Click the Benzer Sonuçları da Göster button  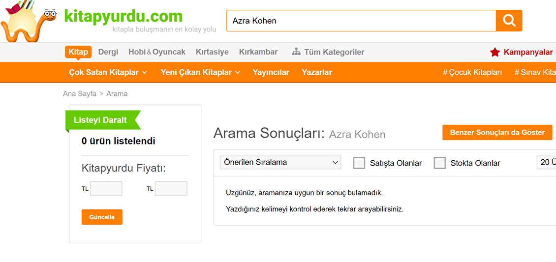(x=497, y=132)
